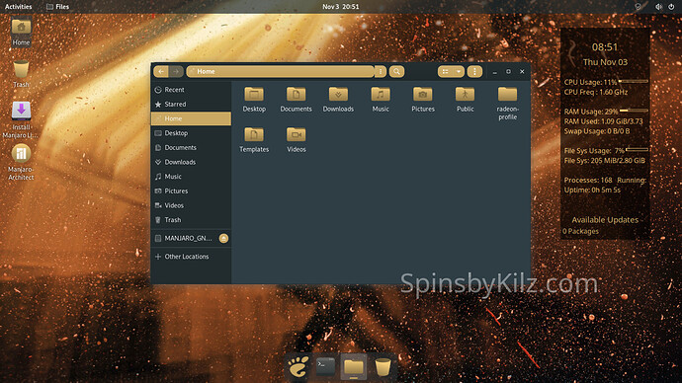The width and height of the screenshot is (682, 383).
Task: Expand the view options dropdown arrow
Action: click(459, 71)
